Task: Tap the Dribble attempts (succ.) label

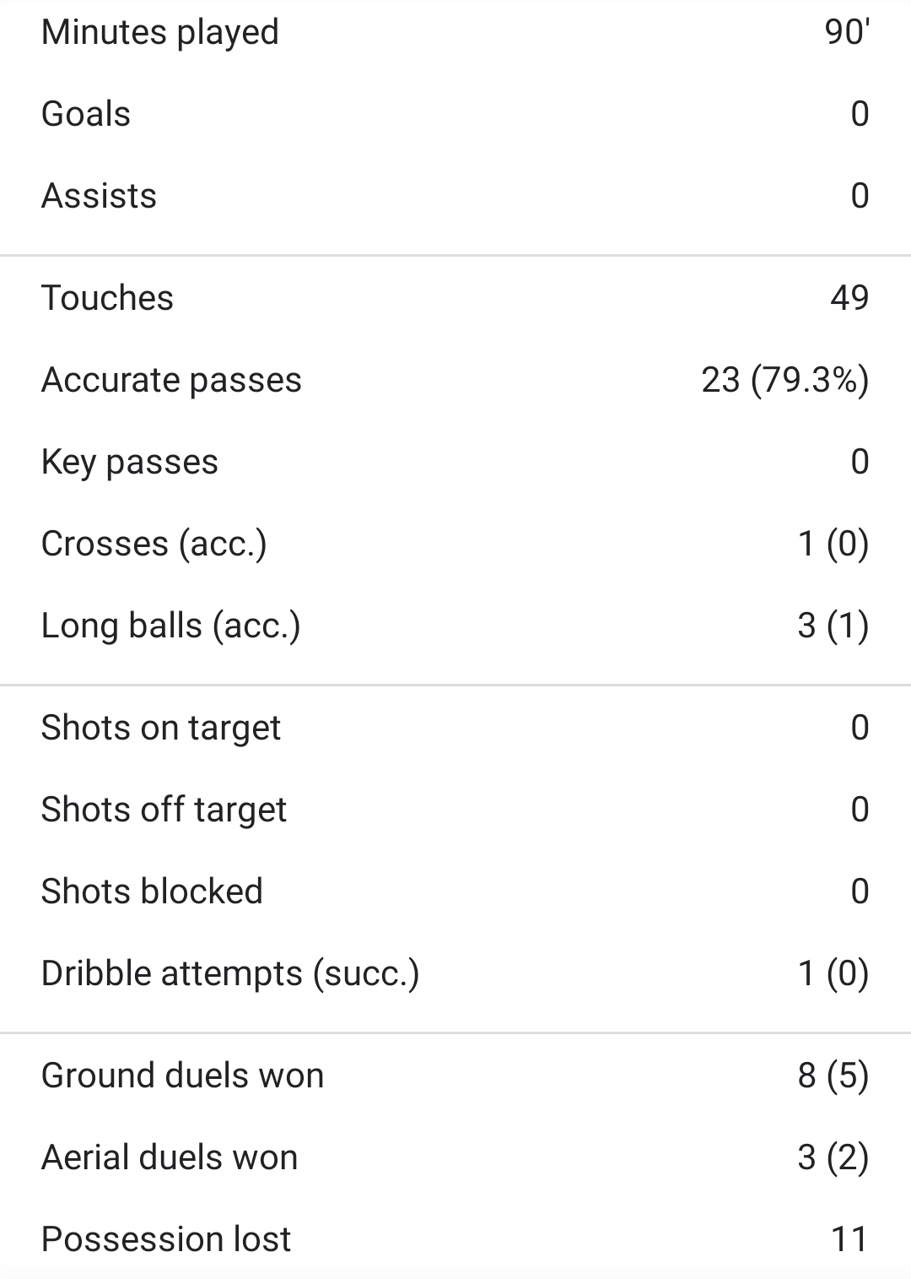Action: pyautogui.click(x=229, y=973)
